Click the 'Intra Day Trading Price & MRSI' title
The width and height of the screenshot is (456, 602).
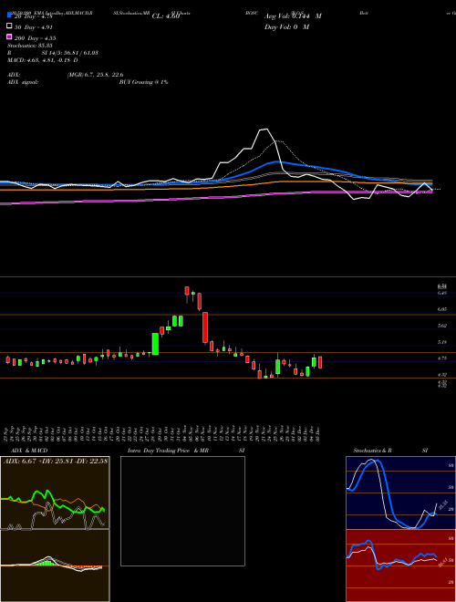coord(186,451)
